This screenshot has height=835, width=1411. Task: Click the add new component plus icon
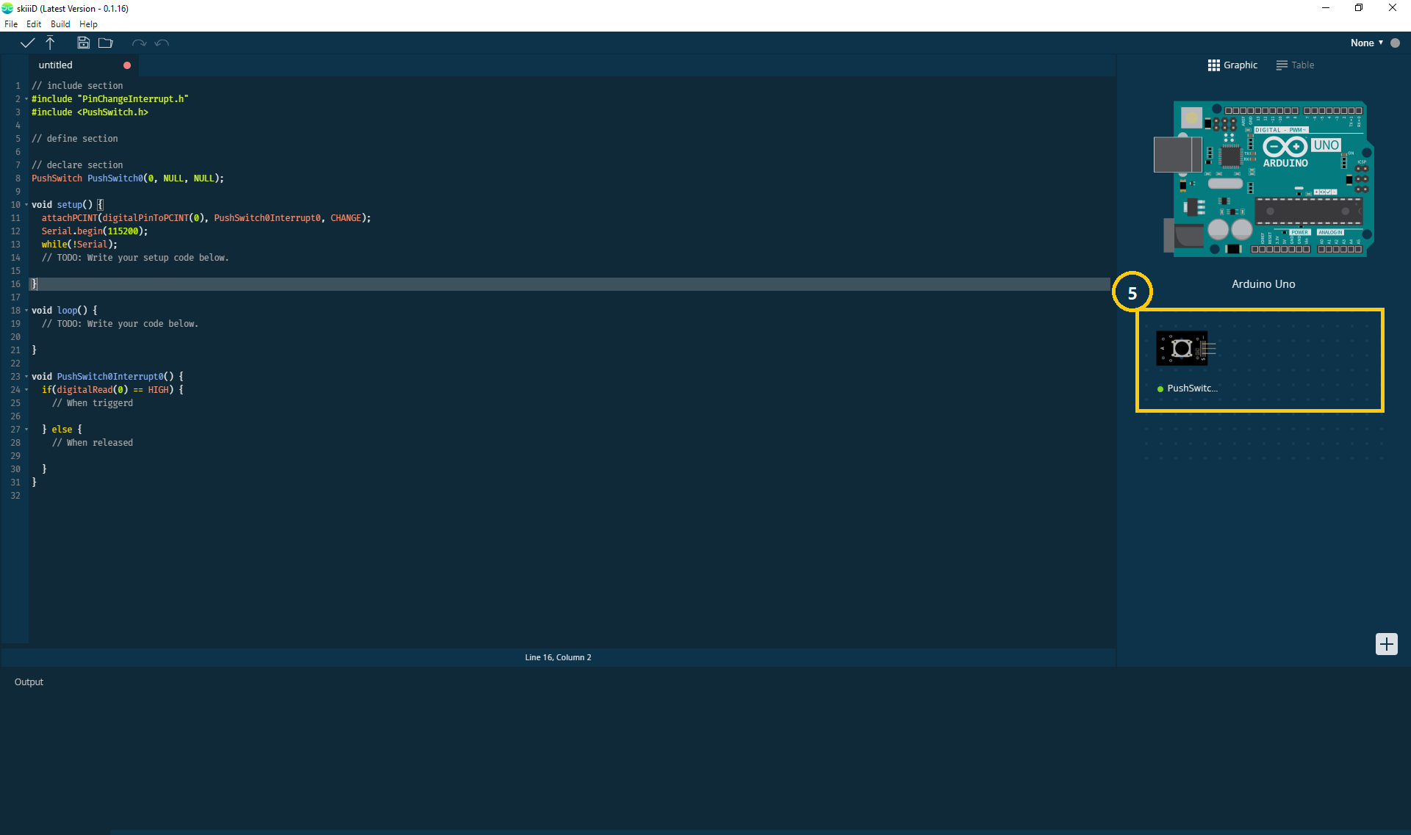pyautogui.click(x=1387, y=643)
